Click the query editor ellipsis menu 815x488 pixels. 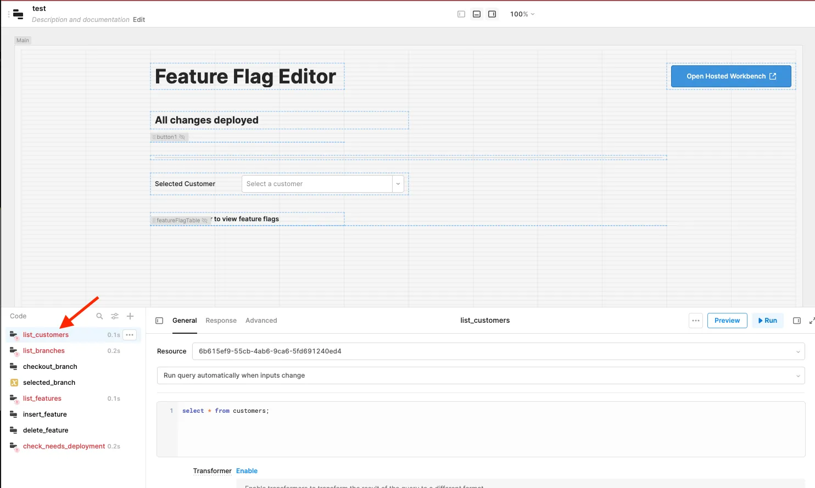click(x=696, y=321)
